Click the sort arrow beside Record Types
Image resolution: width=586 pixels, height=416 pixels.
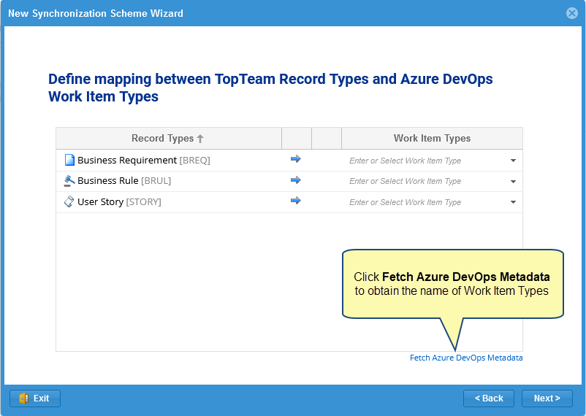[200, 139]
